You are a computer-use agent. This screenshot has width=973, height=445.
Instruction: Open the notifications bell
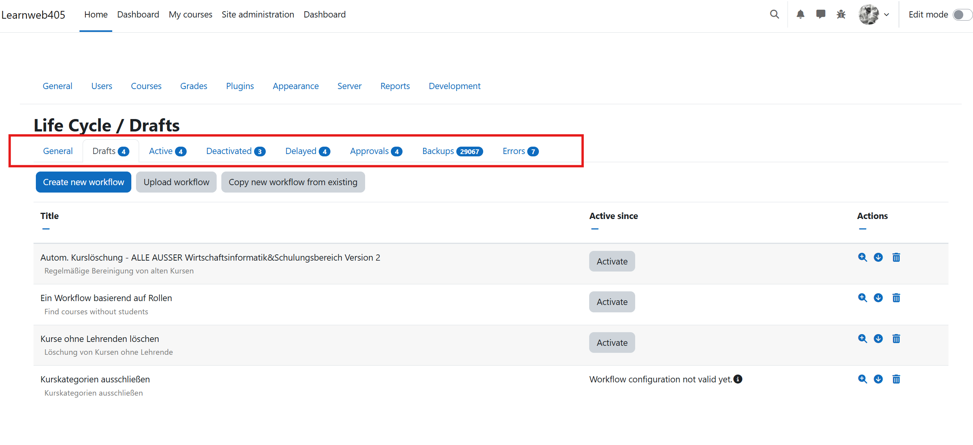point(800,14)
